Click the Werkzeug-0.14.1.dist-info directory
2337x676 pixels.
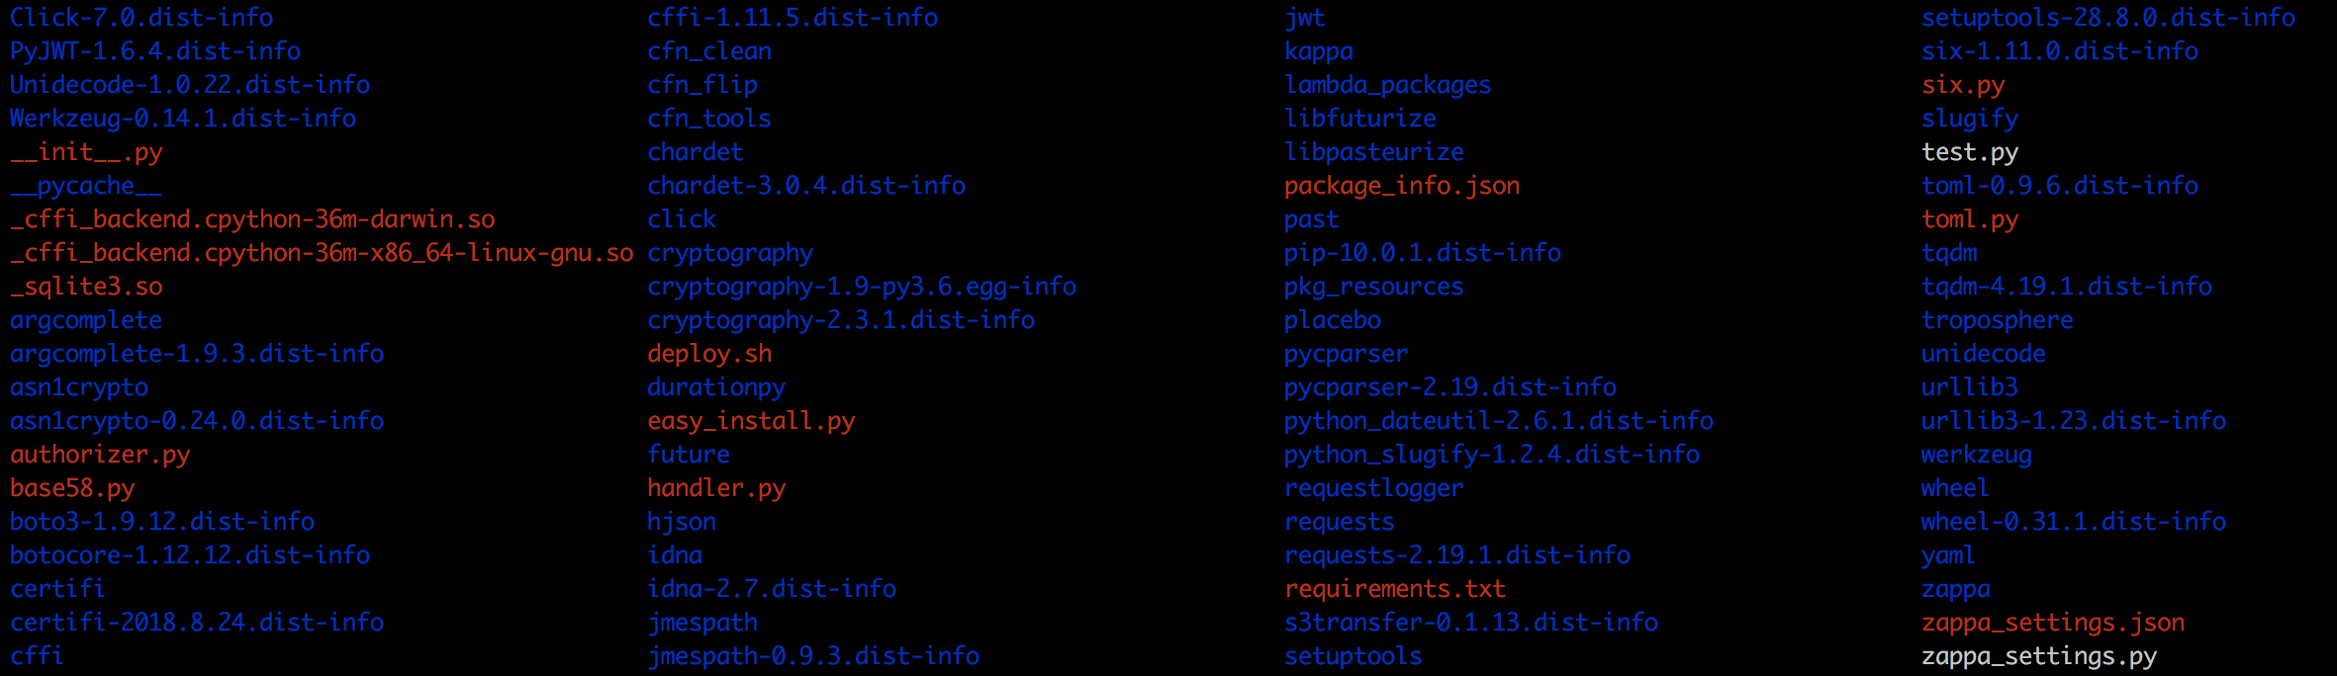tap(183, 119)
